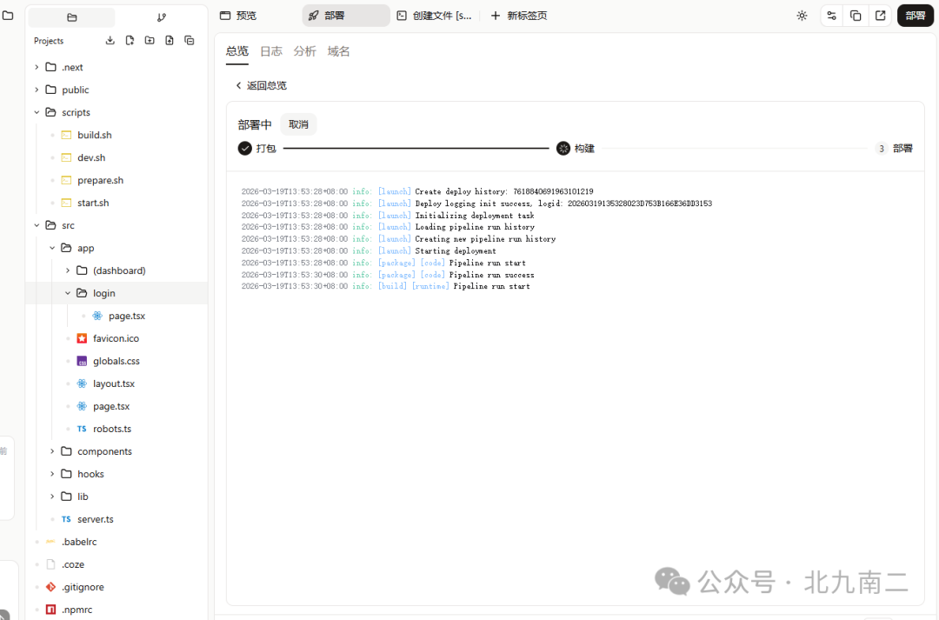Open globals.css file
Viewport: 939px width, 620px height.
(x=117, y=361)
